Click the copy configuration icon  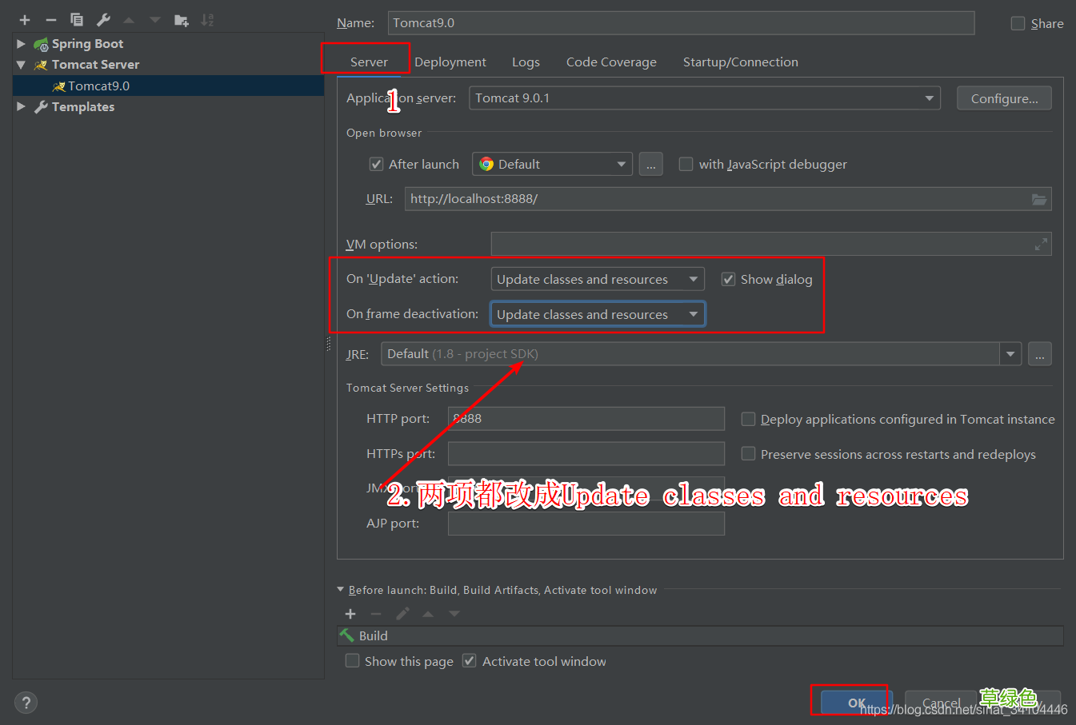[76, 19]
